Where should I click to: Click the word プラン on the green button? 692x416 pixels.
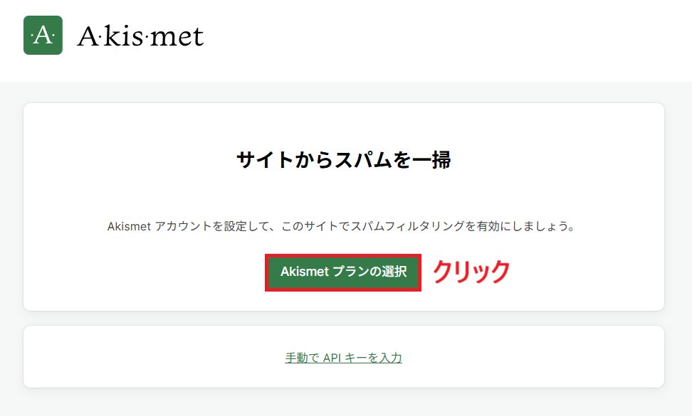pos(351,272)
